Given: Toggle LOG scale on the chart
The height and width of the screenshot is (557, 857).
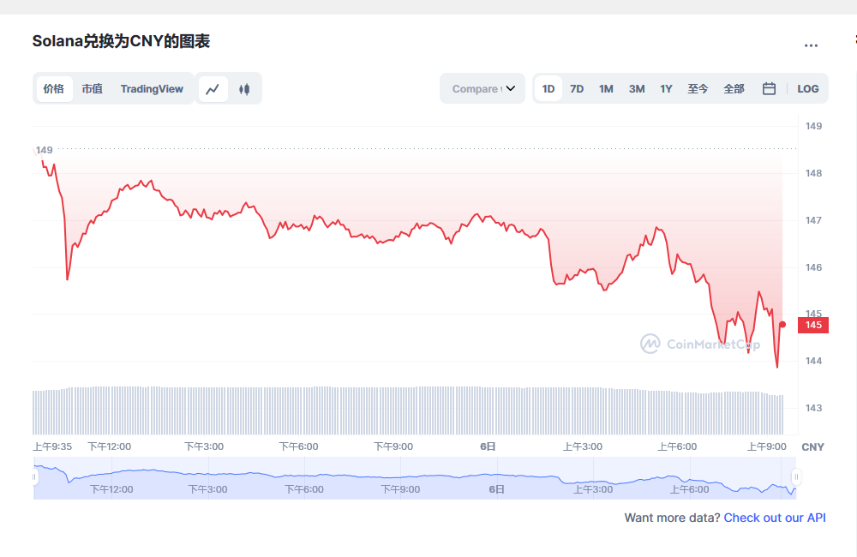Looking at the screenshot, I should click(808, 89).
